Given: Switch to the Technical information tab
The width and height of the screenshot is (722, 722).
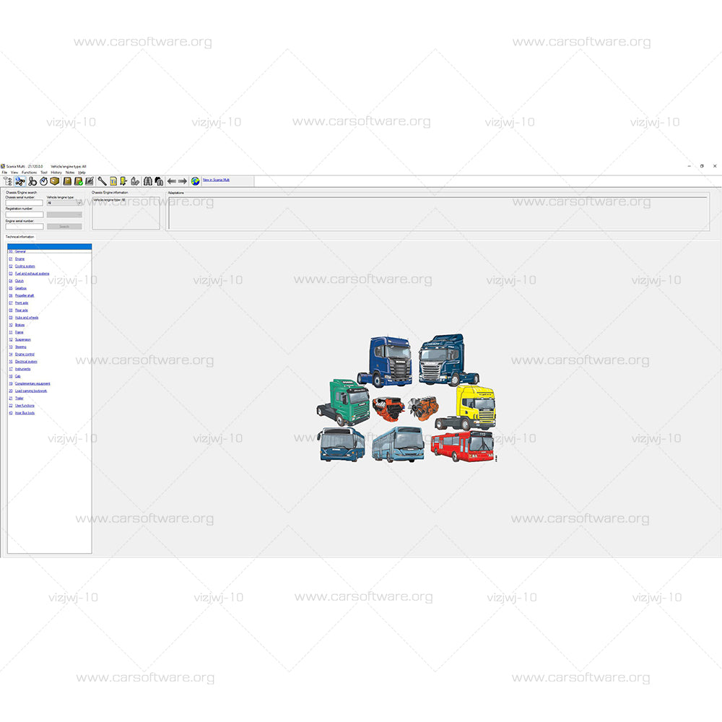Looking at the screenshot, I should tap(19, 237).
